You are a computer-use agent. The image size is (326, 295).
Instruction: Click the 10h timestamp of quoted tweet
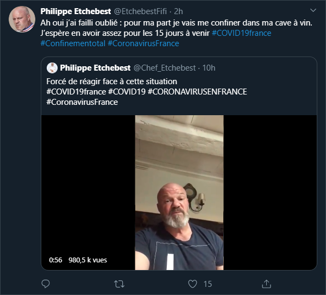(x=209, y=68)
